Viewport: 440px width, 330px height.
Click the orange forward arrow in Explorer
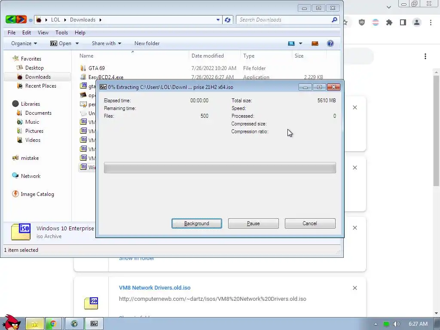21,19
